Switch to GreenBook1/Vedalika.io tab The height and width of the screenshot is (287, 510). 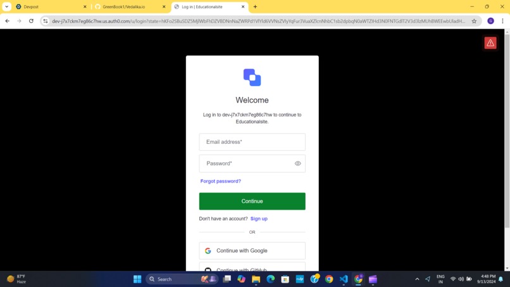[130, 7]
